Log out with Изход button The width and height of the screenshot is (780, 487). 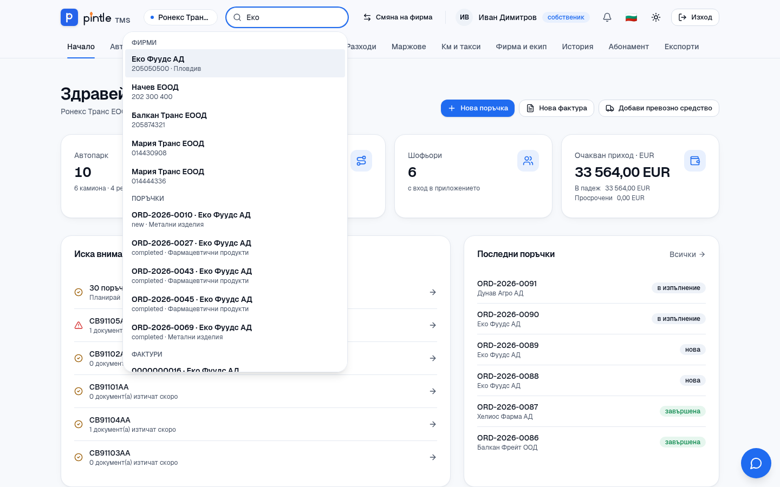click(x=695, y=17)
